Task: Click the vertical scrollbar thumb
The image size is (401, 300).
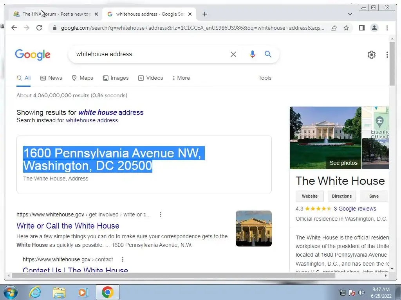Action: [x=392, y=64]
